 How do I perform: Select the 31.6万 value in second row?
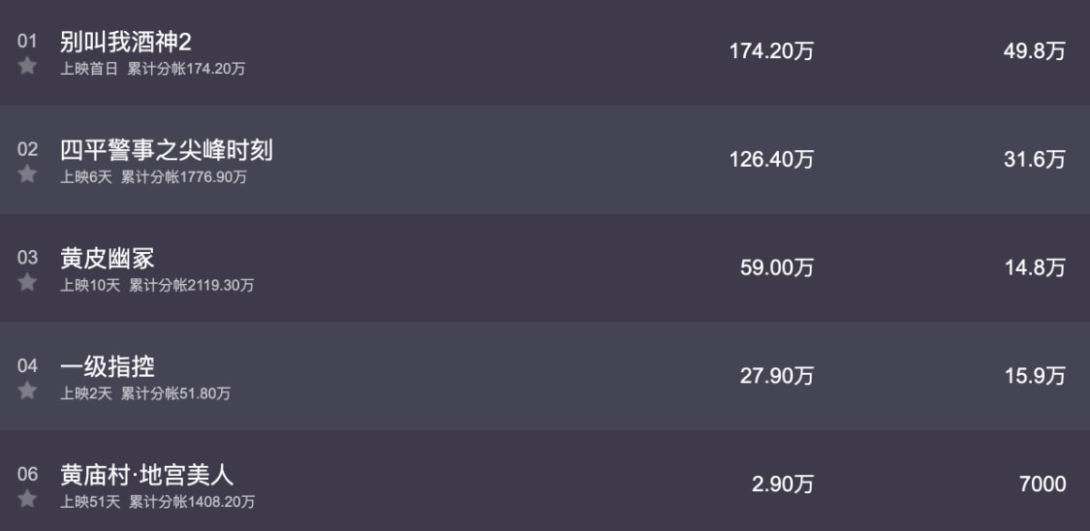click(x=1034, y=159)
